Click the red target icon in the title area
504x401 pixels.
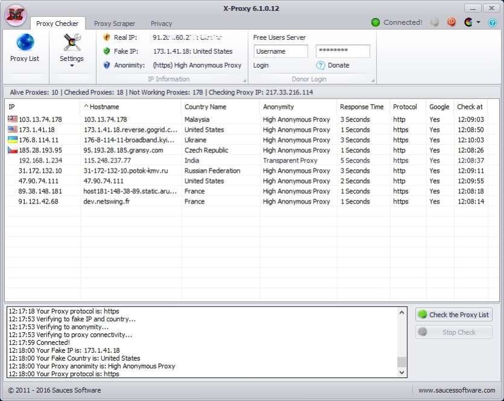tap(451, 22)
